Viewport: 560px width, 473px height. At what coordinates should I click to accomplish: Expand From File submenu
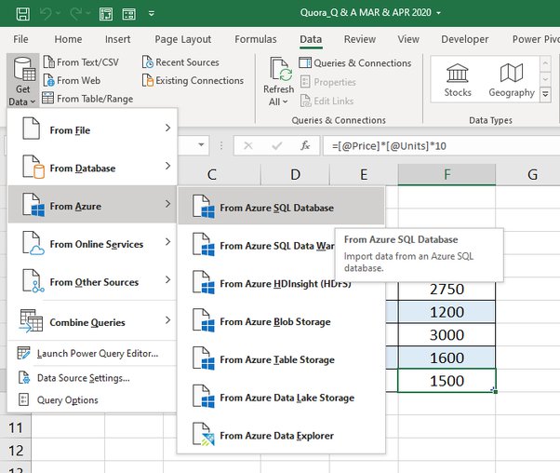92,128
